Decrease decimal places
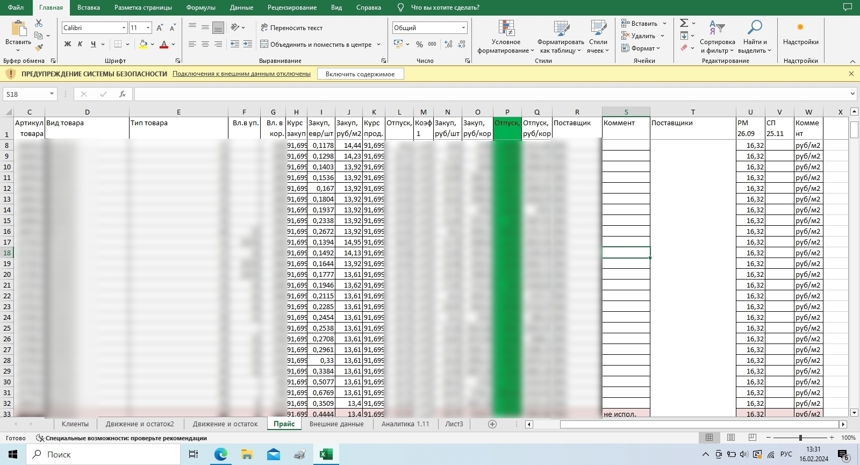The width and height of the screenshot is (860, 465). [462, 44]
